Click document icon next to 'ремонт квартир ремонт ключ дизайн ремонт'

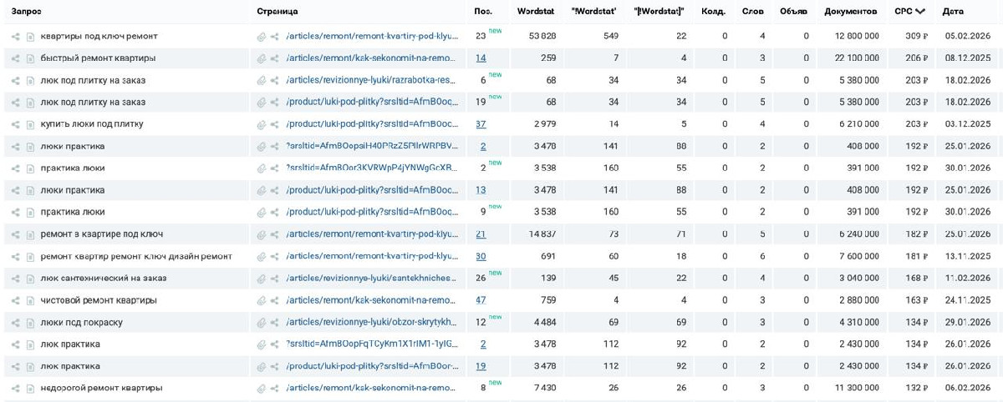30,257
